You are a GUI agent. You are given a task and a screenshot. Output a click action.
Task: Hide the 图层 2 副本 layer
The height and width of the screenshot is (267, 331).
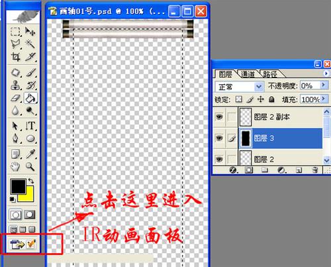tap(219, 117)
